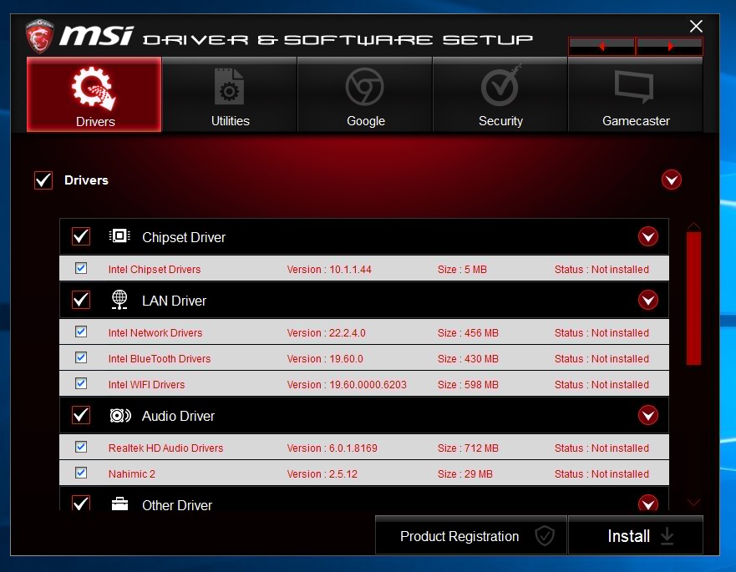Click the Other Driver toolbox icon
Screen dimensions: 736x572
click(119, 504)
